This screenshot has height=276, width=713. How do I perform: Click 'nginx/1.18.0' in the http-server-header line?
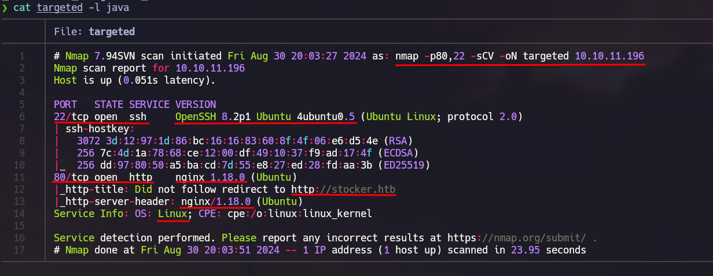(x=215, y=201)
